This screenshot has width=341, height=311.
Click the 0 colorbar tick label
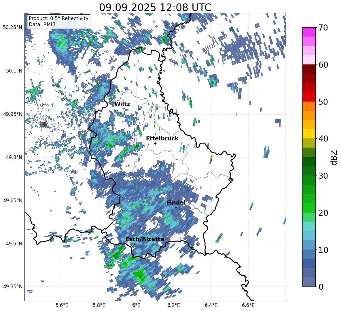click(x=321, y=287)
